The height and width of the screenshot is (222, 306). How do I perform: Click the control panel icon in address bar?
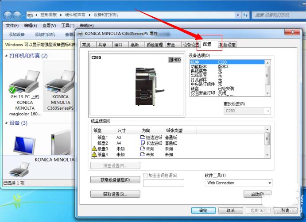(x=30, y=15)
